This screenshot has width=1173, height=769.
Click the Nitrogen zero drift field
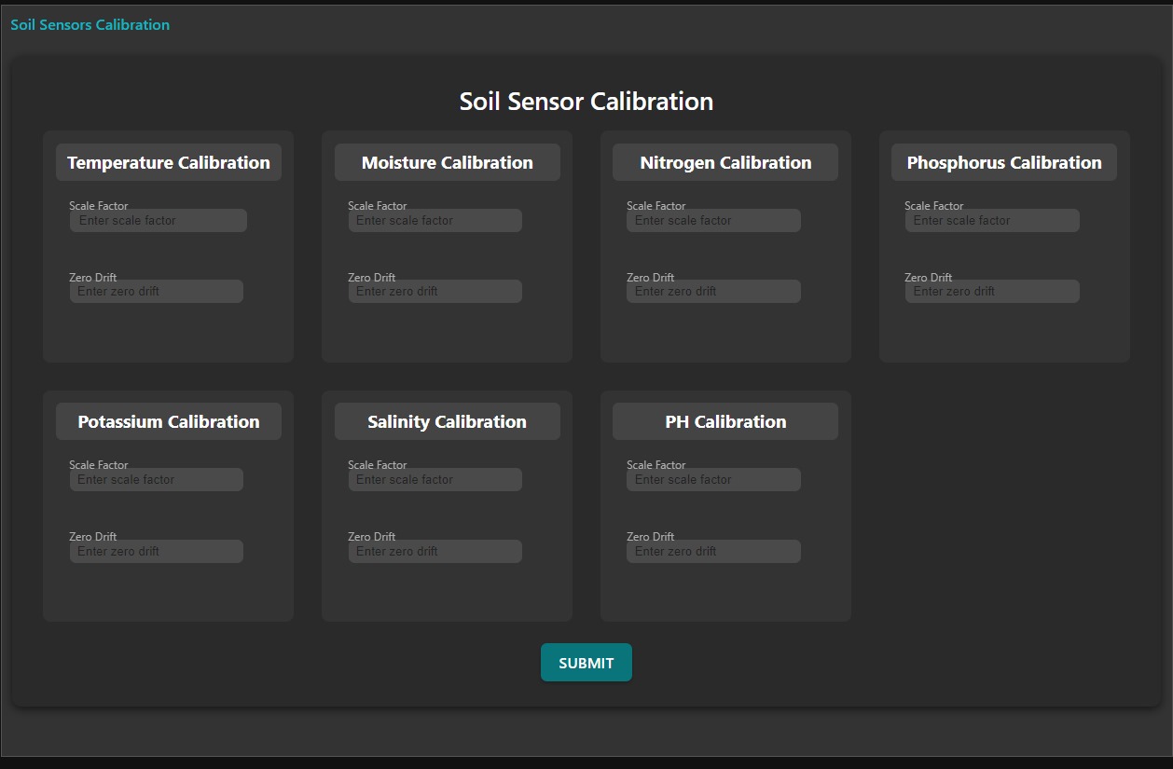712,291
